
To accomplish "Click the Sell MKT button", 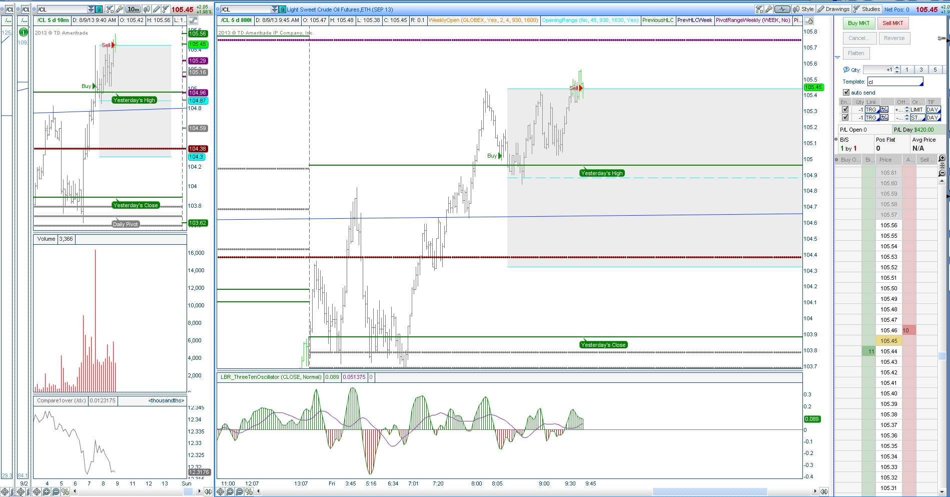I will pos(893,23).
